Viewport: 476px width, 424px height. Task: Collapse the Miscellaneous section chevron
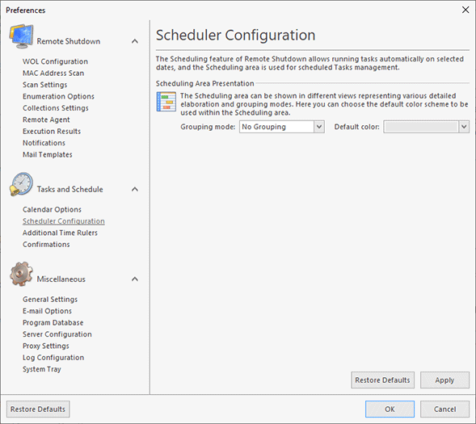tap(135, 279)
